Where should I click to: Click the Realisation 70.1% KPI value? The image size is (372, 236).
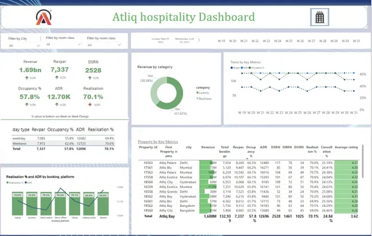(x=93, y=97)
